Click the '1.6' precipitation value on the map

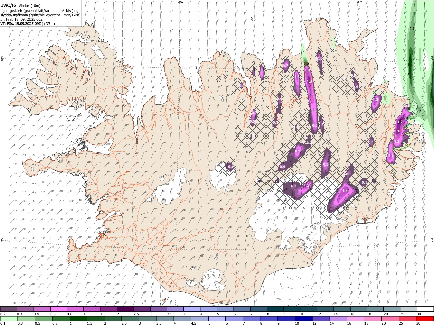click(x=309, y=81)
